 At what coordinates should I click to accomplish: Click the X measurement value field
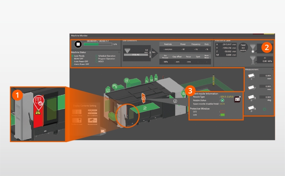coord(265,76)
